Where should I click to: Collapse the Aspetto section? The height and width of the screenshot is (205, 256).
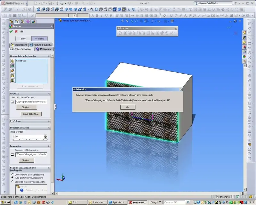point(49,94)
